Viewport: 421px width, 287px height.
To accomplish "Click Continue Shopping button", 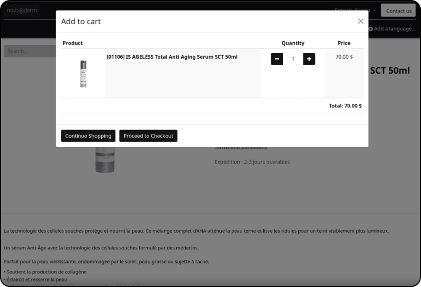I will (88, 136).
